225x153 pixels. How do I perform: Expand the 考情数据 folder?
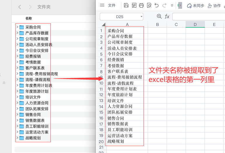pos(17,62)
